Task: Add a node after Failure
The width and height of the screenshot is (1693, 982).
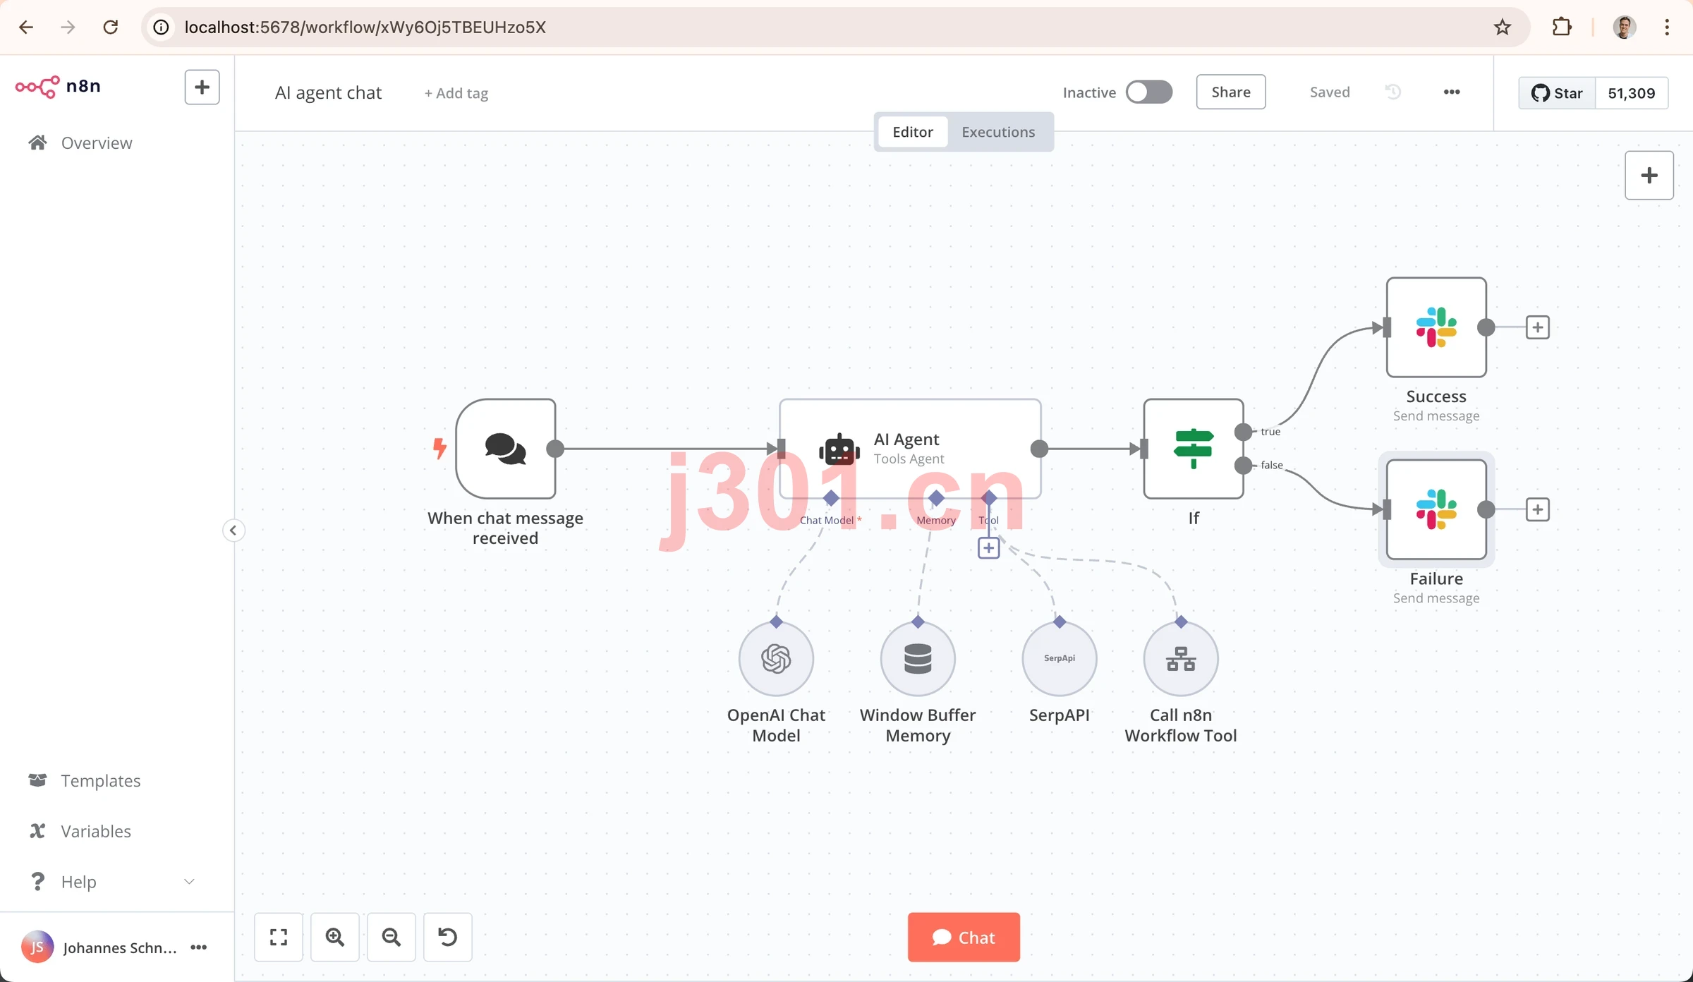Action: (1537, 509)
